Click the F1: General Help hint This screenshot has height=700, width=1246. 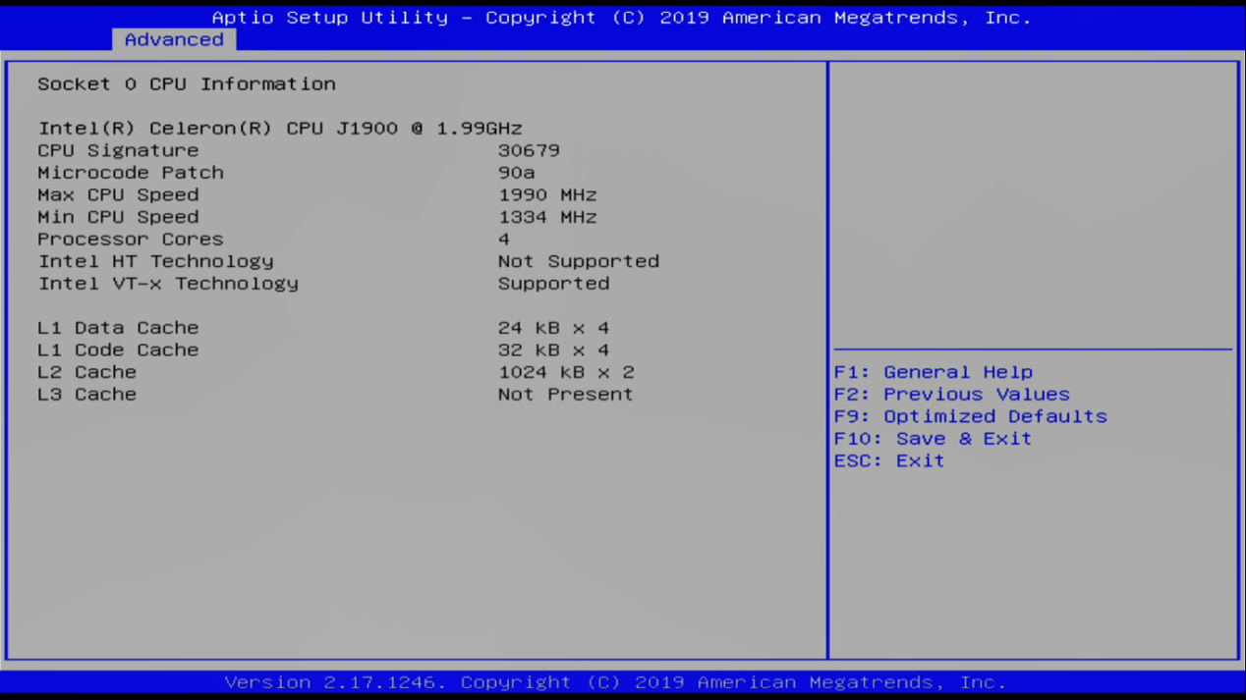click(x=933, y=372)
